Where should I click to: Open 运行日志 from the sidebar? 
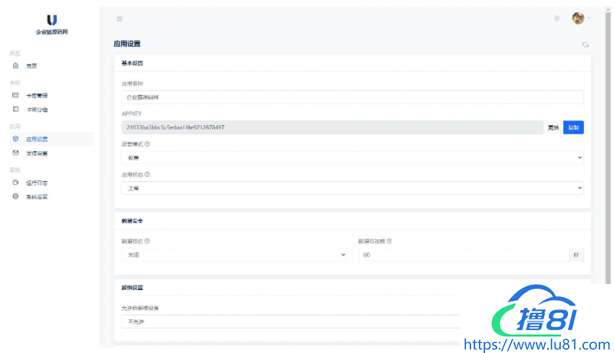click(37, 183)
